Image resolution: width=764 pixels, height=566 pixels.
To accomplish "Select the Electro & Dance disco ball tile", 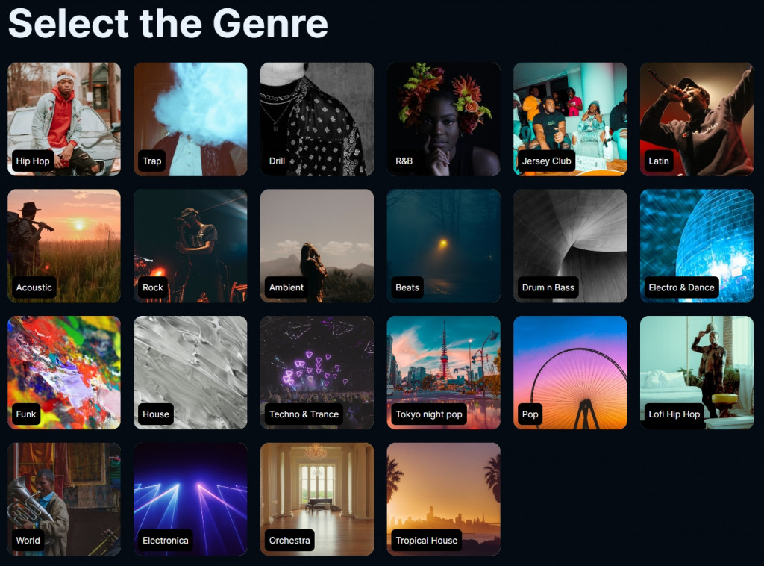I will tap(697, 246).
